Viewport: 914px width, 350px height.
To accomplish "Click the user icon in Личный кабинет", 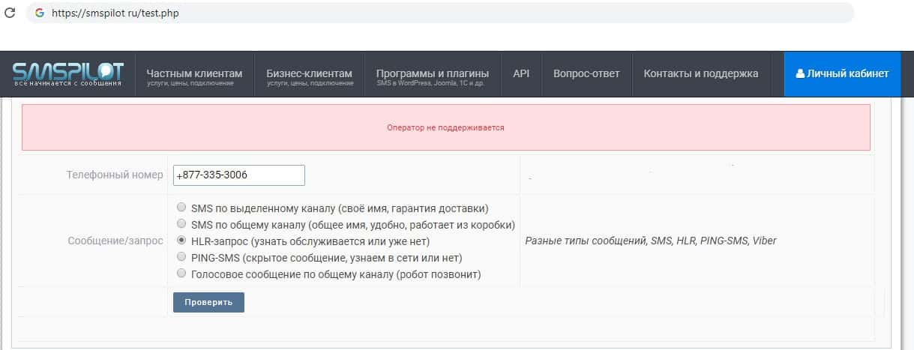I will tap(800, 73).
